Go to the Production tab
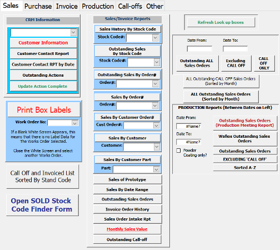The height and width of the screenshot is (250, 280). pyautogui.click(x=98, y=6)
